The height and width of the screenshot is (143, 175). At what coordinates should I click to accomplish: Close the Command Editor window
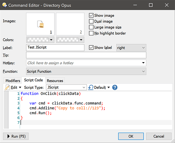coord(167,5)
